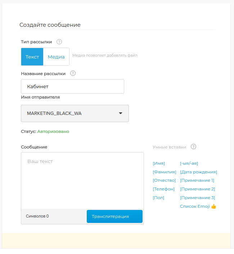Select the Текст mailing type

[32, 57]
